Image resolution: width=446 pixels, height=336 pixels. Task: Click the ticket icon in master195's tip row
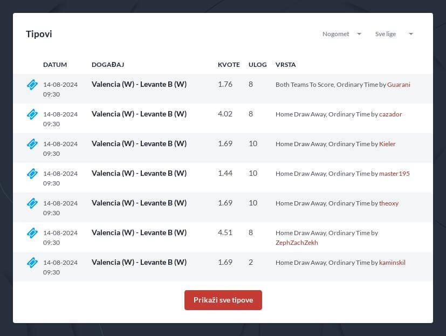pyautogui.click(x=32, y=173)
